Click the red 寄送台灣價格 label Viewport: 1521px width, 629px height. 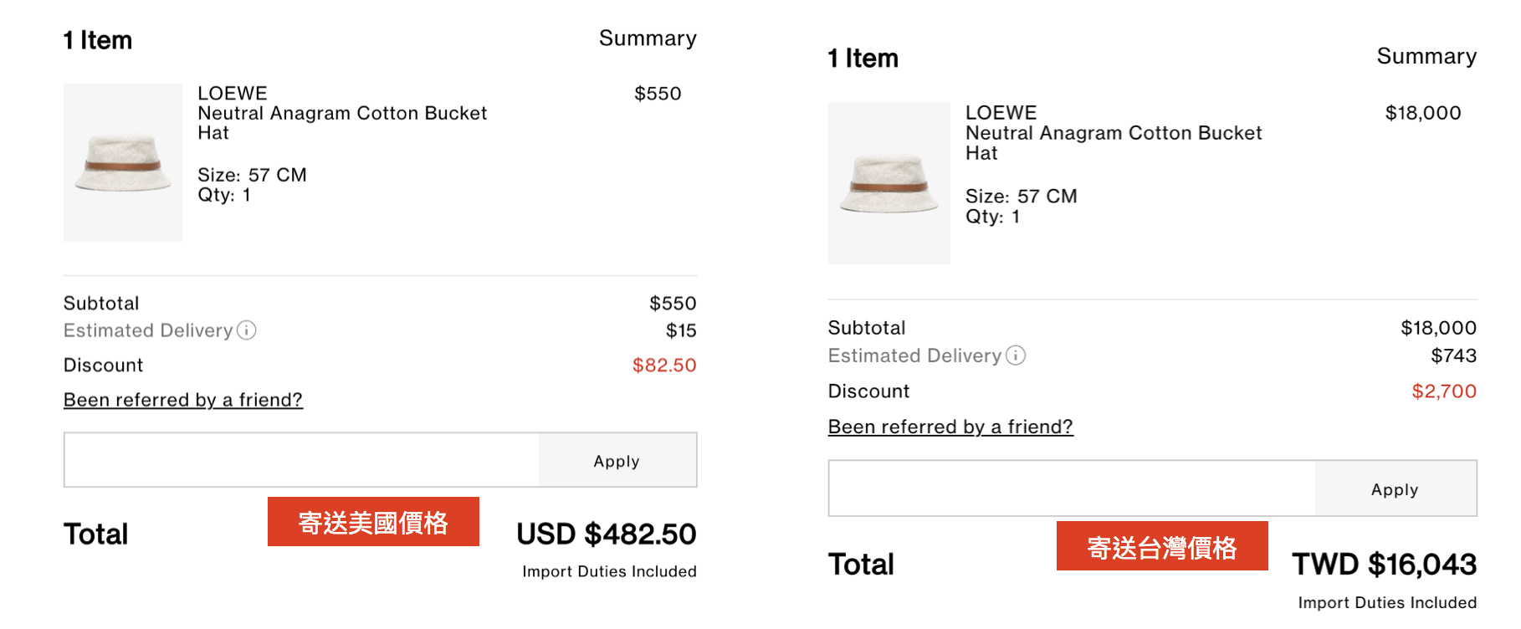[x=1162, y=546]
